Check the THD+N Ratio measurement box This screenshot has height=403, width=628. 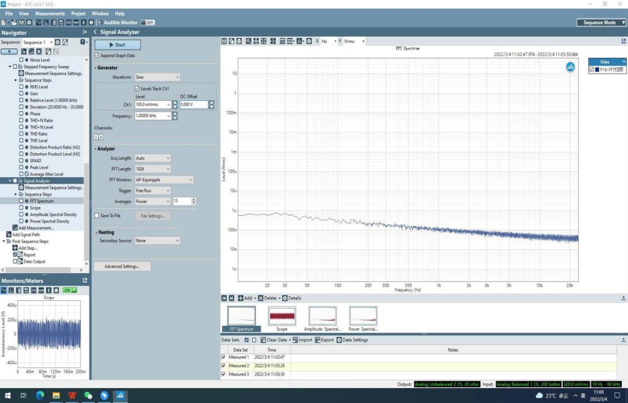(x=21, y=120)
